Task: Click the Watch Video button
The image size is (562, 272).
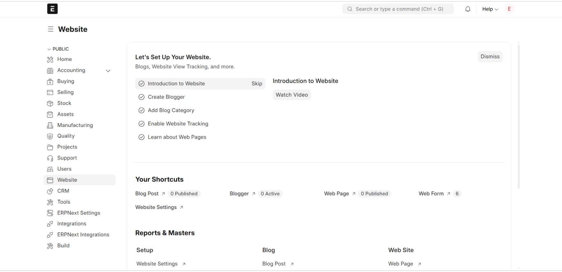Action: [x=292, y=95]
